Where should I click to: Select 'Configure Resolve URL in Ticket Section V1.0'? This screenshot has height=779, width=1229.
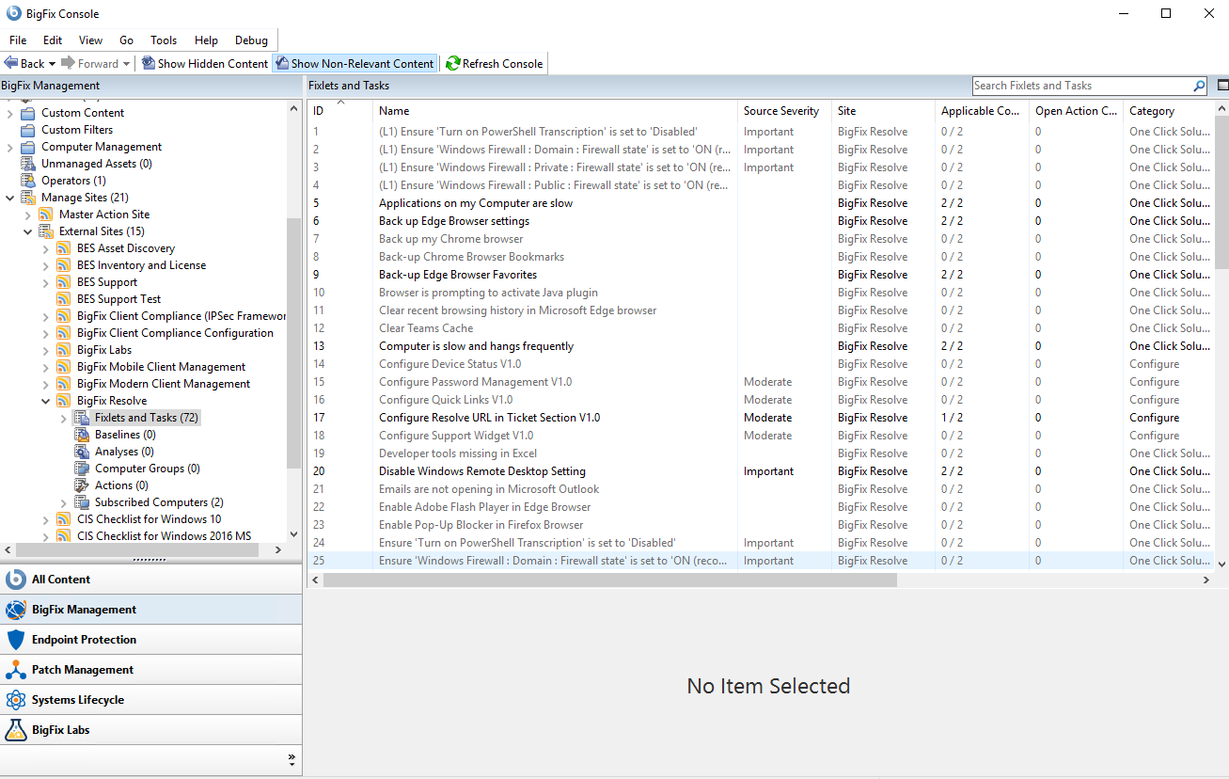(761, 418)
